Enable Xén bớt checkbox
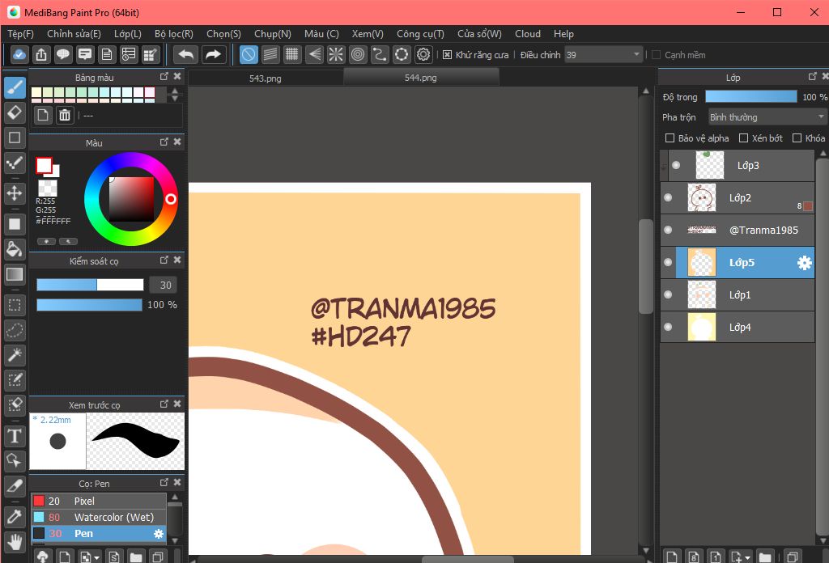 click(x=743, y=138)
